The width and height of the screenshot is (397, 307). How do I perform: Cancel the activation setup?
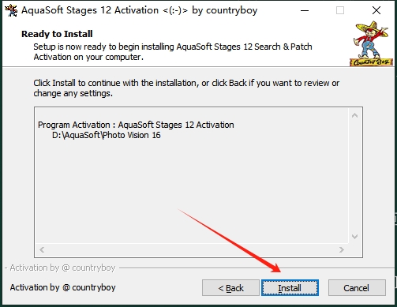pyautogui.click(x=357, y=288)
